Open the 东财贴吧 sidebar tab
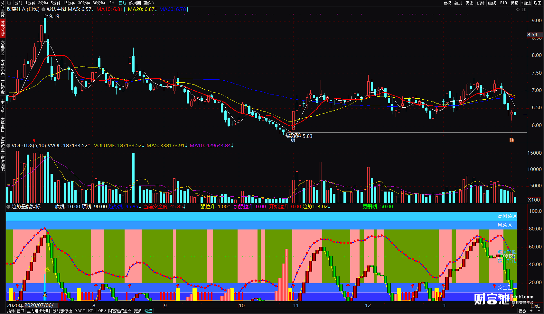Viewport: 544px width, 314px height. [x=3, y=163]
